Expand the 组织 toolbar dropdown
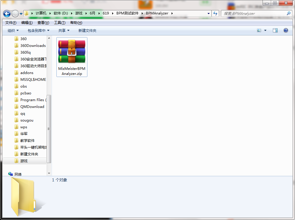The image size is (295, 220). click(x=13, y=30)
